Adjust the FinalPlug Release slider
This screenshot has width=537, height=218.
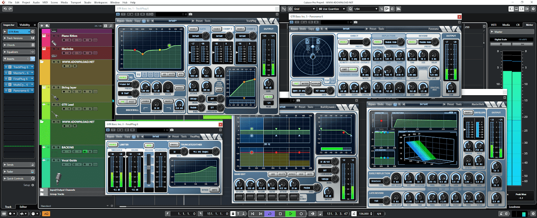149,168
